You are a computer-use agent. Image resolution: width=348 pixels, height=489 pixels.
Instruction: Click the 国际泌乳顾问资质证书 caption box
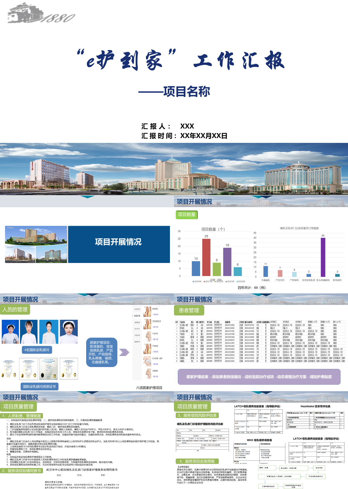[x=39, y=386]
